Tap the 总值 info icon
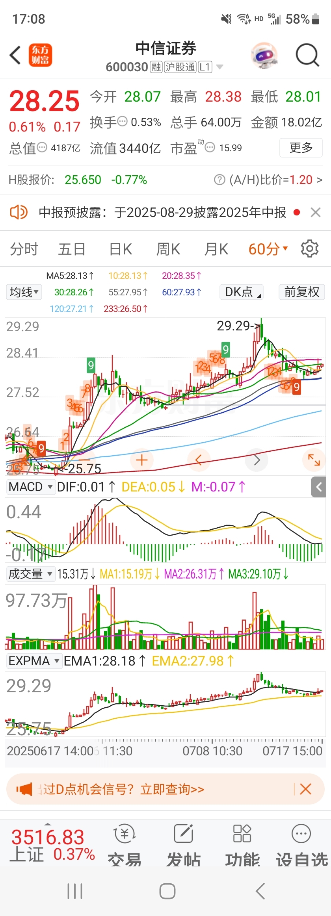 pos(42,148)
